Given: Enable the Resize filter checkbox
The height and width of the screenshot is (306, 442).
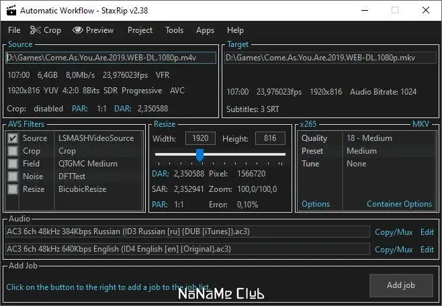Looking at the screenshot, I should (13, 189).
